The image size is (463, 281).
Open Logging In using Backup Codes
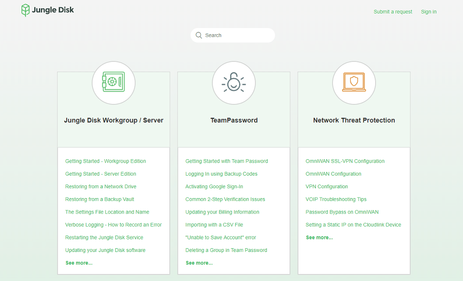(222, 174)
